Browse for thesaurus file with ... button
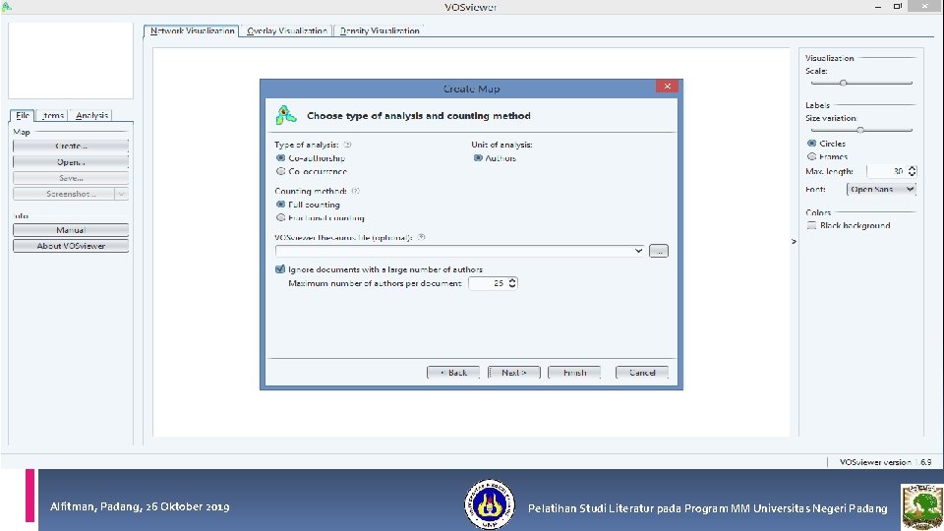The width and height of the screenshot is (944, 531). coord(659,251)
